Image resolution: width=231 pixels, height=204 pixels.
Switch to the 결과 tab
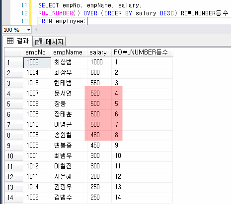(x=17, y=41)
